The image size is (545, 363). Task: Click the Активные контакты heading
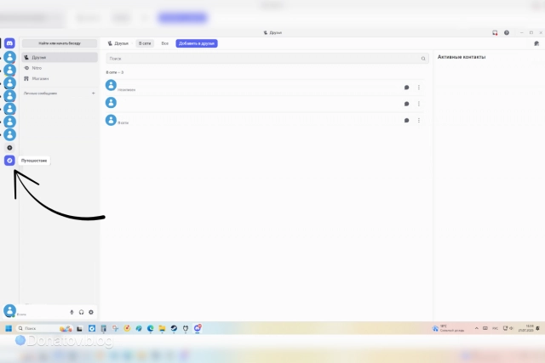(462, 57)
